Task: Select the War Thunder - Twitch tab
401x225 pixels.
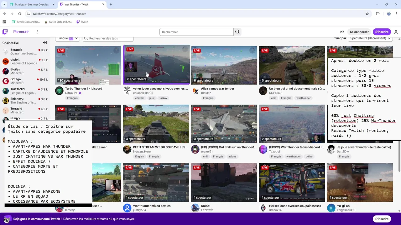Action: click(x=82, y=4)
